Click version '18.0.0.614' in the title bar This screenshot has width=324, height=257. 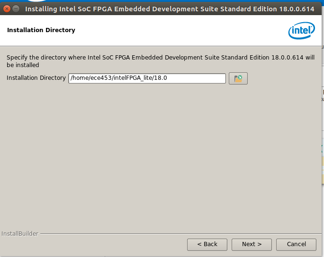point(298,9)
